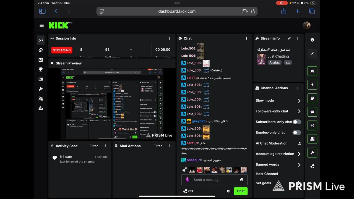Viewport: 354px width, 199px height.
Task: Open a new Safari tab with plus
Action: (x=298, y=11)
